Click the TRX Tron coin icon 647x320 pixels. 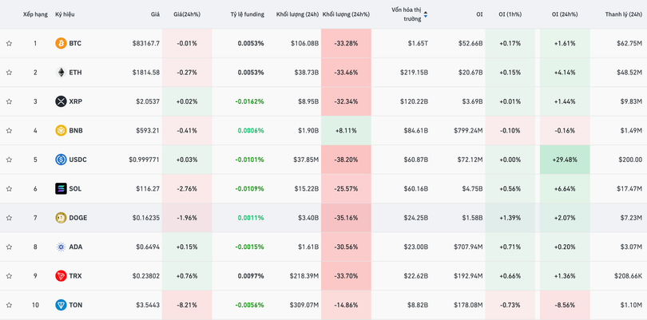61,276
